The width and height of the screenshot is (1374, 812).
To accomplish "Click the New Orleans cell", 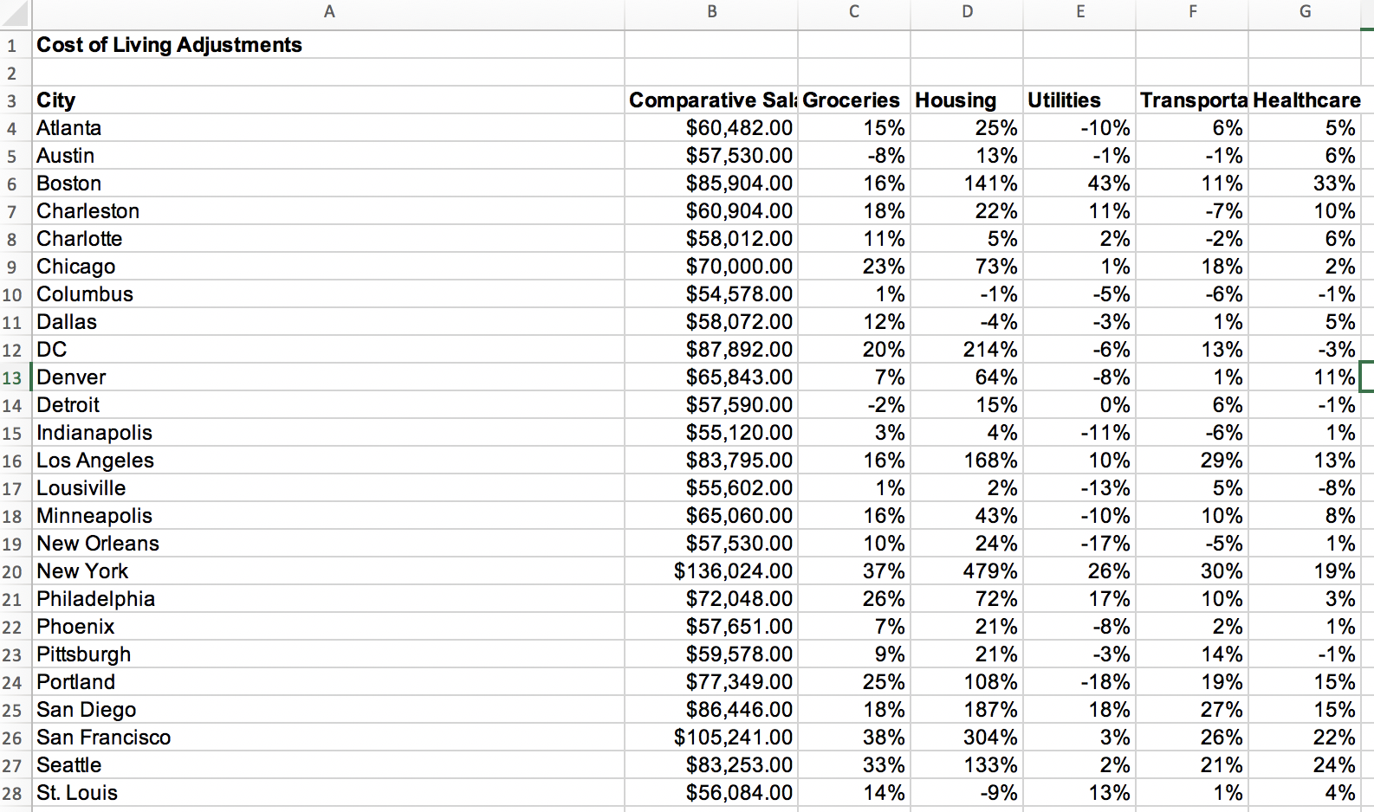I will (x=328, y=544).
